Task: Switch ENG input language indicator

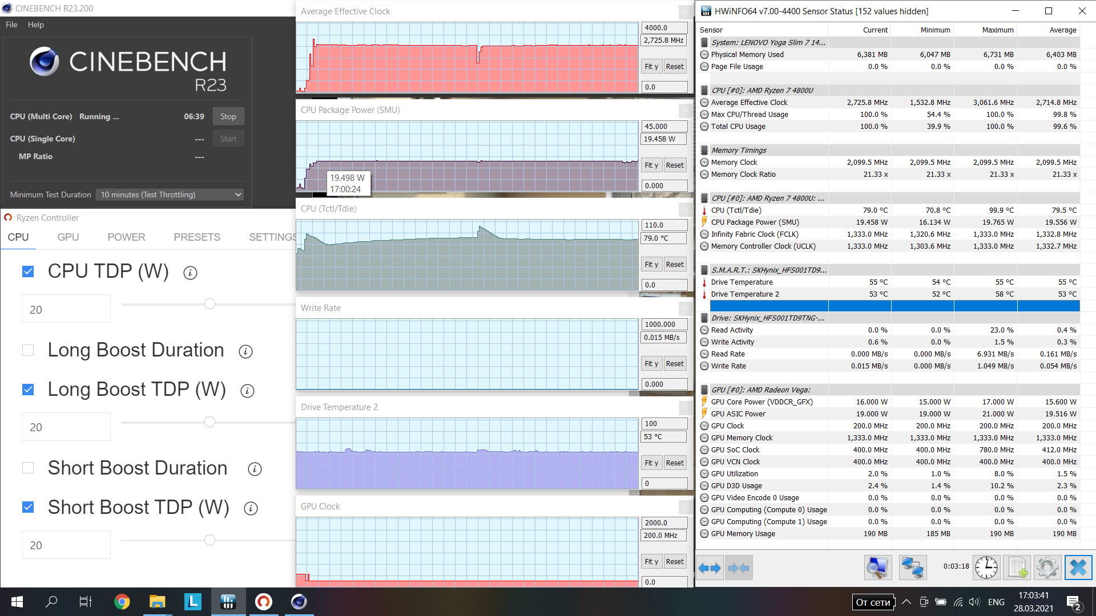Action: pos(996,602)
